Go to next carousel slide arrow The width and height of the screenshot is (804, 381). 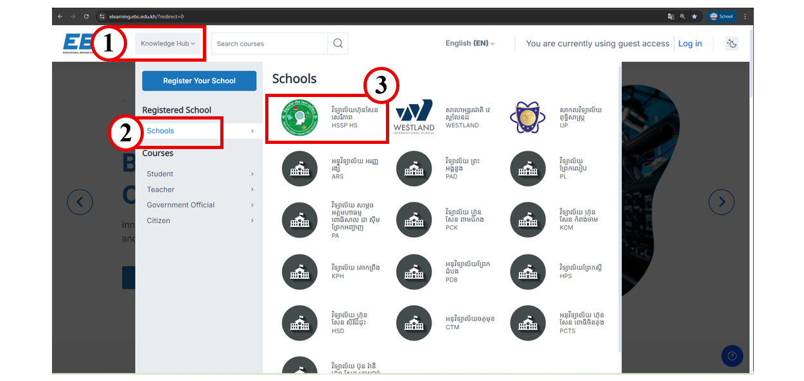tap(721, 202)
